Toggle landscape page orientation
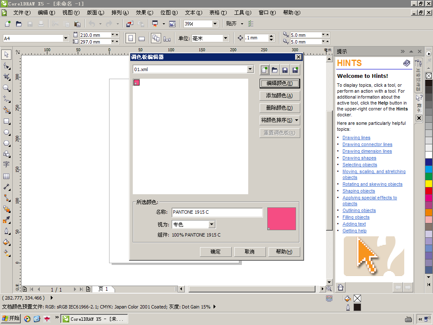 point(142,39)
